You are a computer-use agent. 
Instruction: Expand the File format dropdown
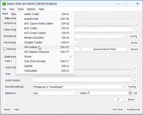pos(78,43)
